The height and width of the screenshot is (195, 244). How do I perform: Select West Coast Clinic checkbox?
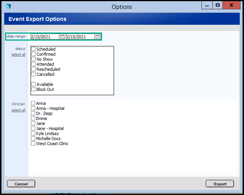click(33, 144)
